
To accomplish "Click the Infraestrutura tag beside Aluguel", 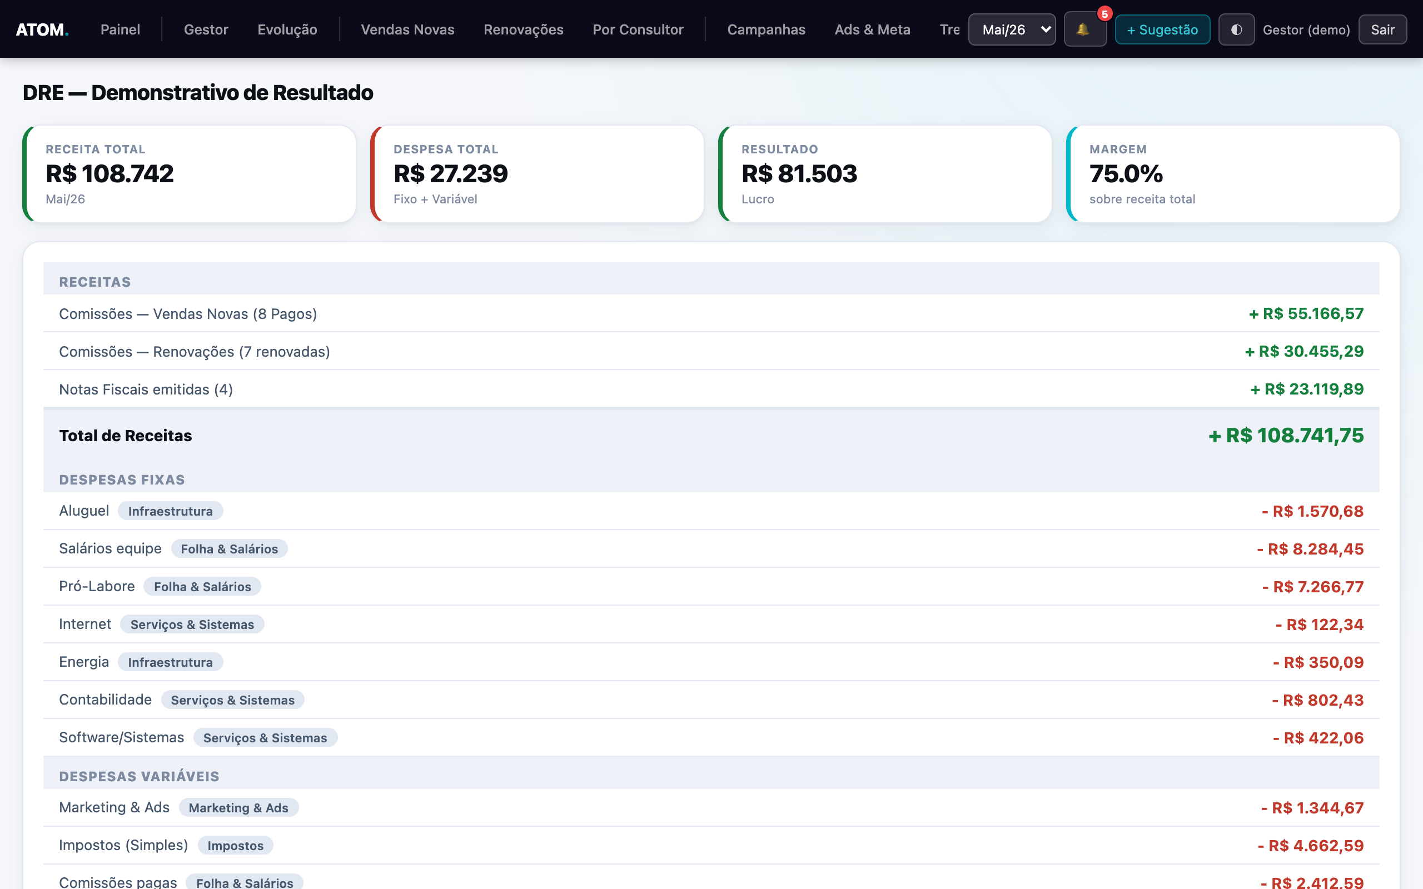I will click(x=170, y=511).
